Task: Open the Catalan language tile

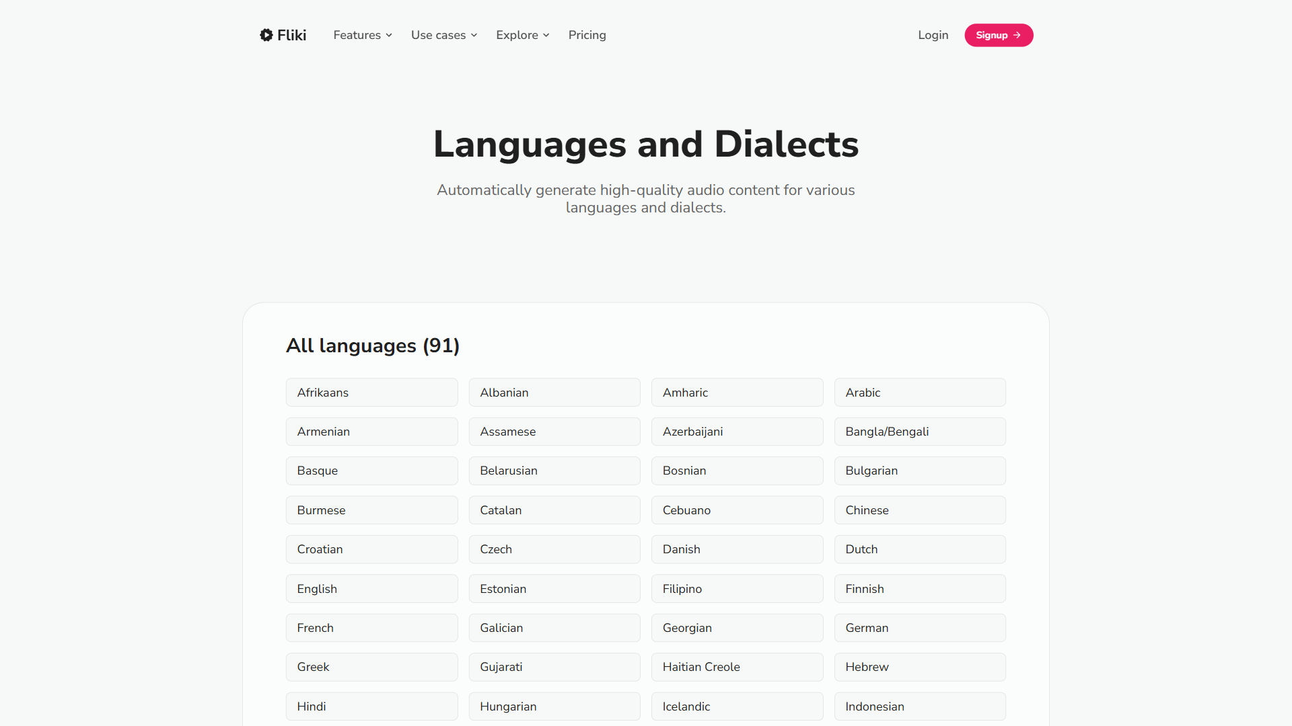Action: (x=554, y=510)
